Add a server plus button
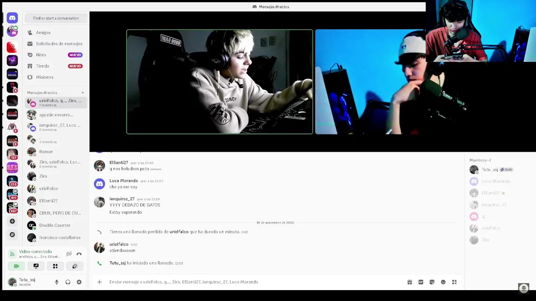 12,221
